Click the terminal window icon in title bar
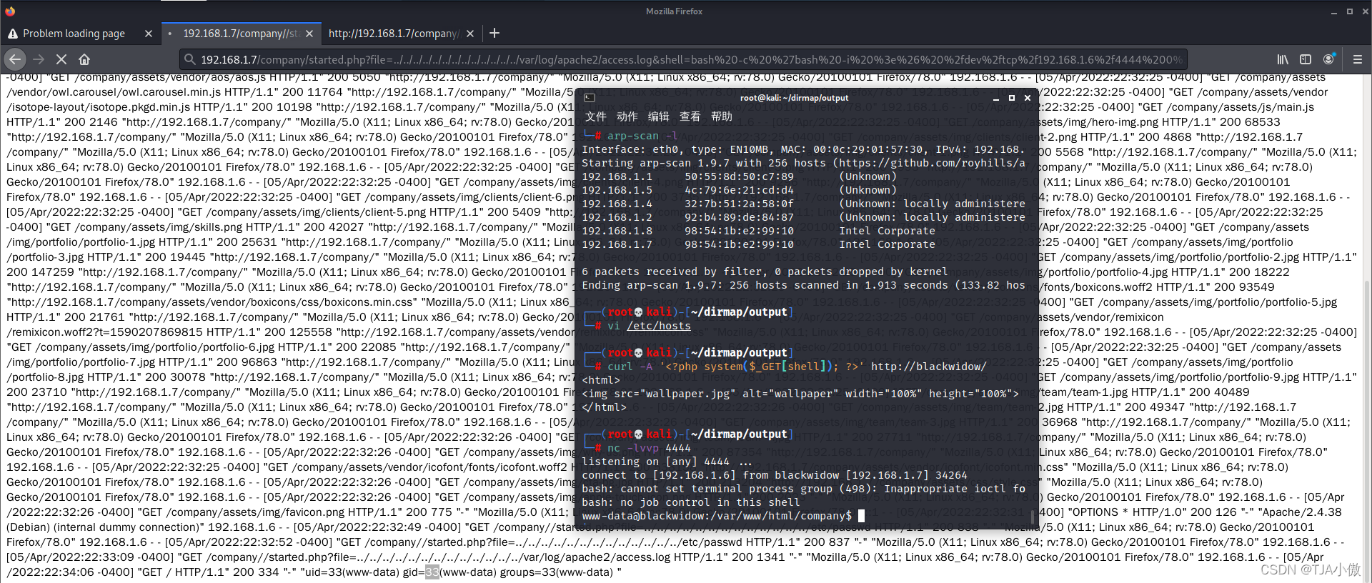1372x583 pixels. pos(589,98)
